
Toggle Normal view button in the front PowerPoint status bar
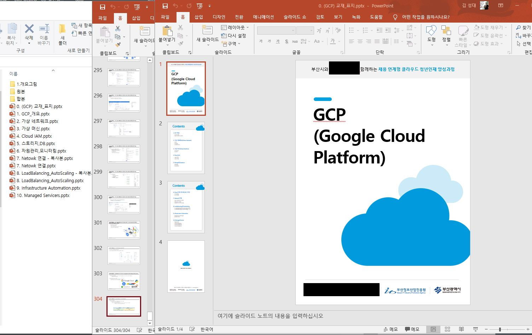pos(433,329)
